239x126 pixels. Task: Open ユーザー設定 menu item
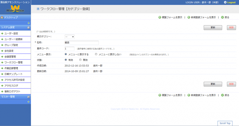(15, 34)
